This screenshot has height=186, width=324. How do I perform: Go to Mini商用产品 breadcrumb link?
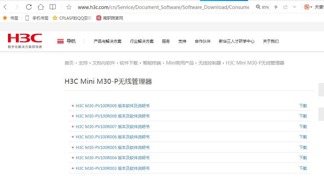point(180,63)
